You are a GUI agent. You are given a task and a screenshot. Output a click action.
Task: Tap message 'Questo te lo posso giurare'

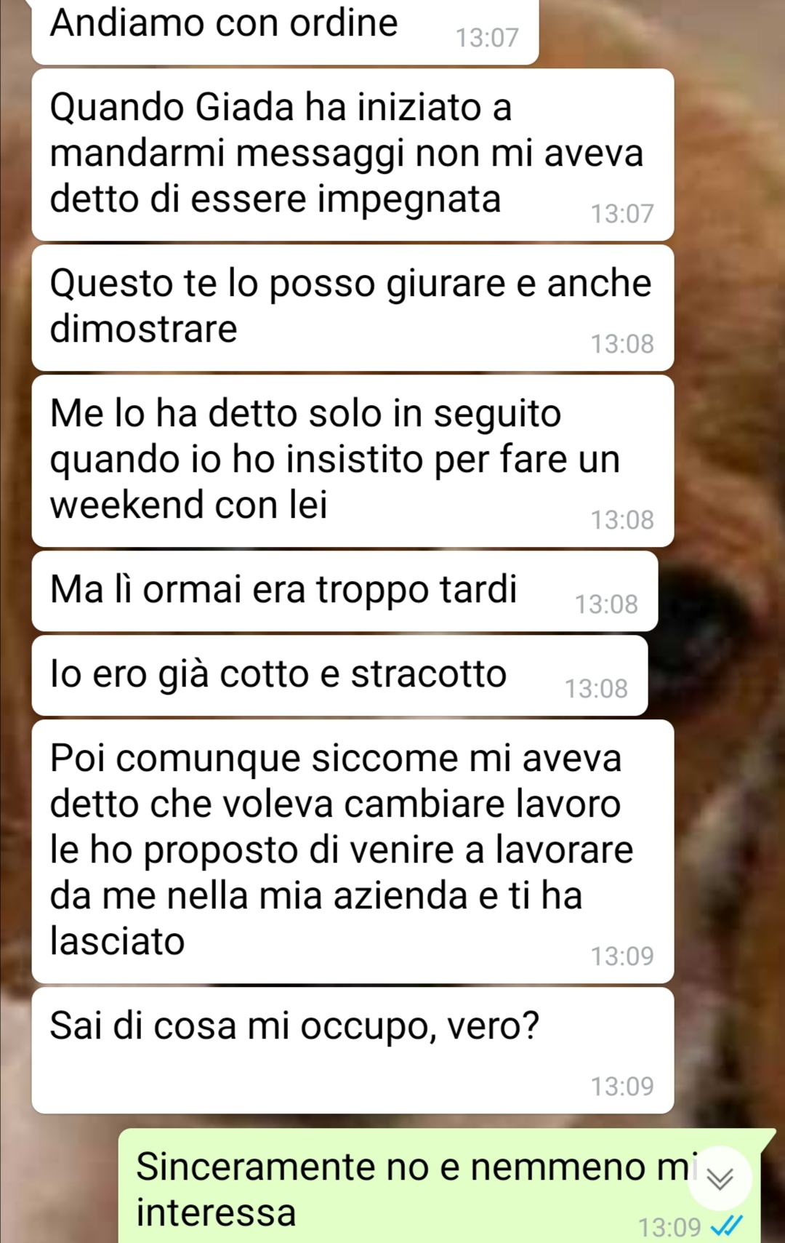353,308
